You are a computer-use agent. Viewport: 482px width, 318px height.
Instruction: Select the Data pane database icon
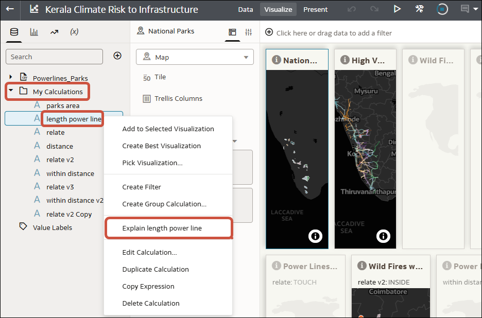click(14, 32)
